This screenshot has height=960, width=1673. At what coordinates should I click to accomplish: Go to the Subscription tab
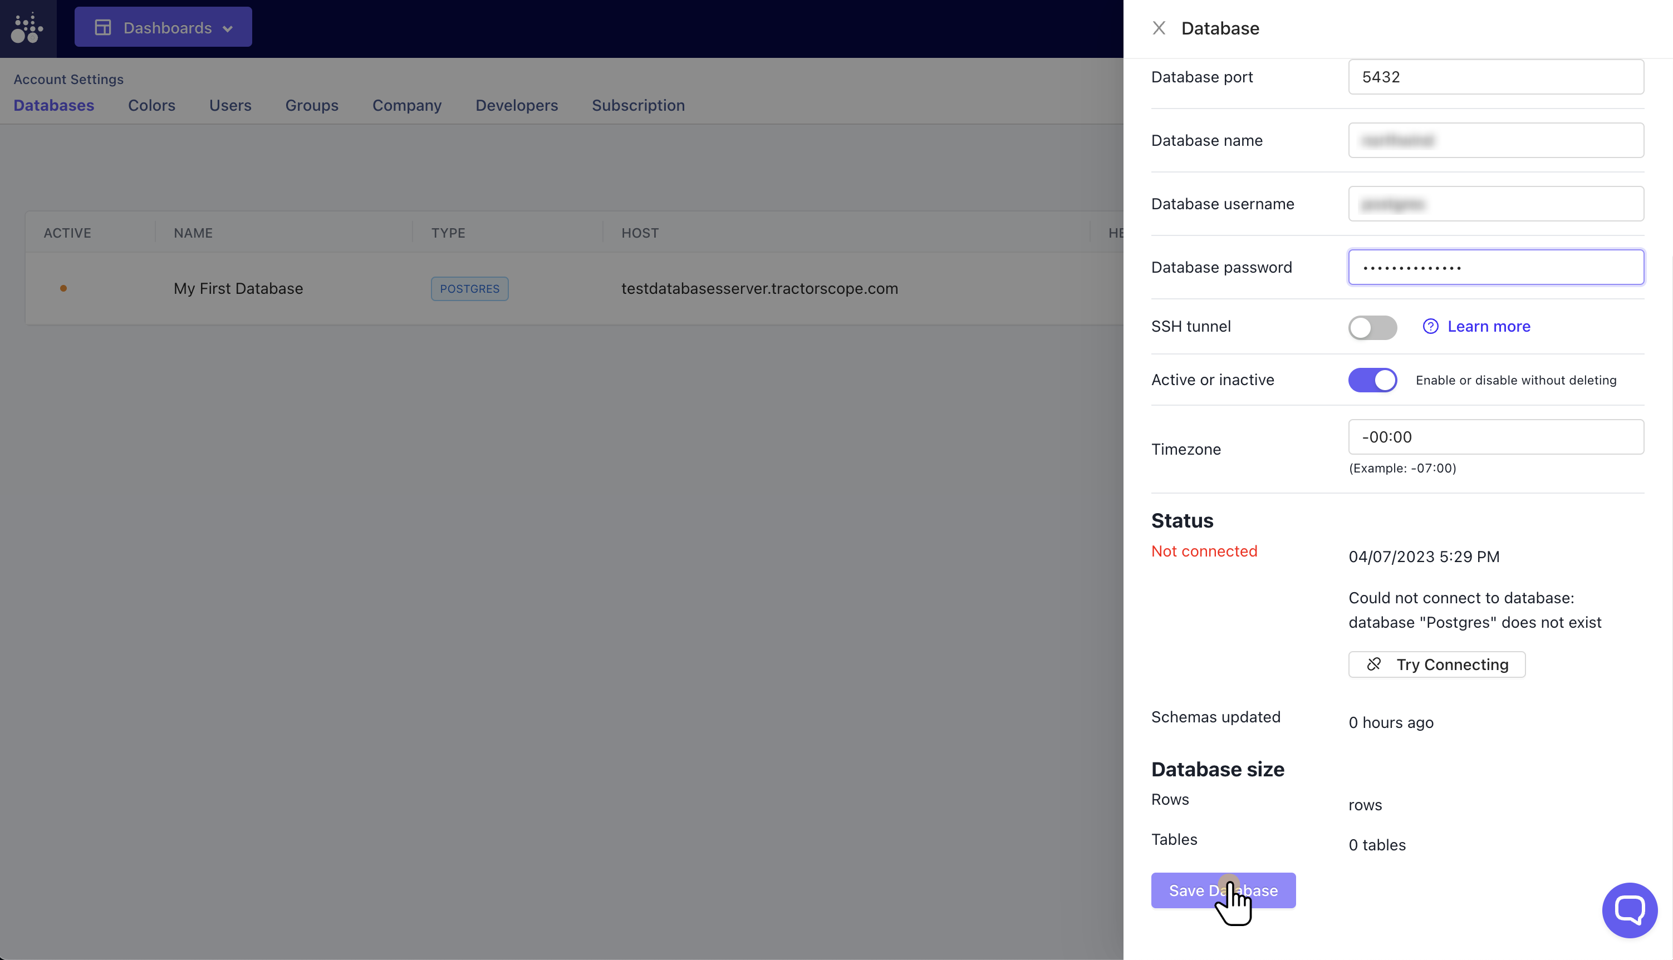pyautogui.click(x=637, y=106)
